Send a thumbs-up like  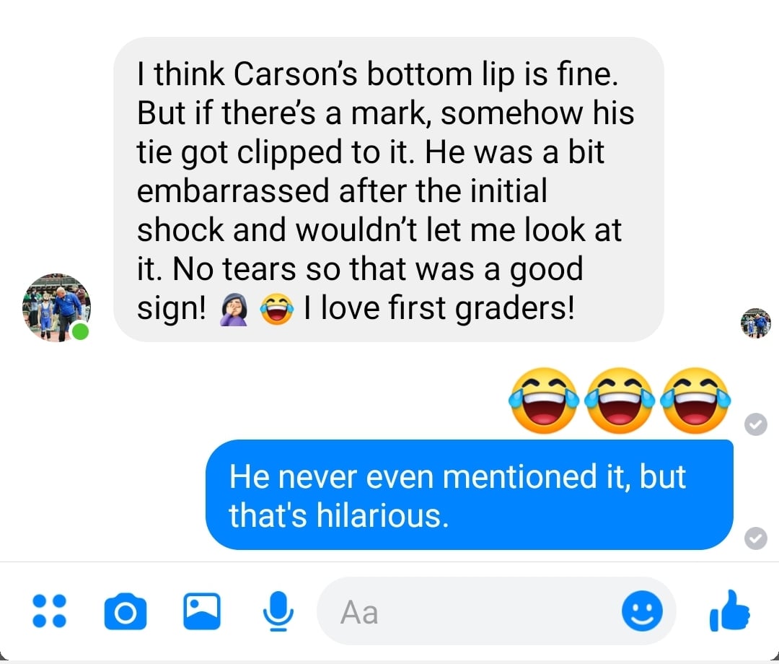coord(729,611)
